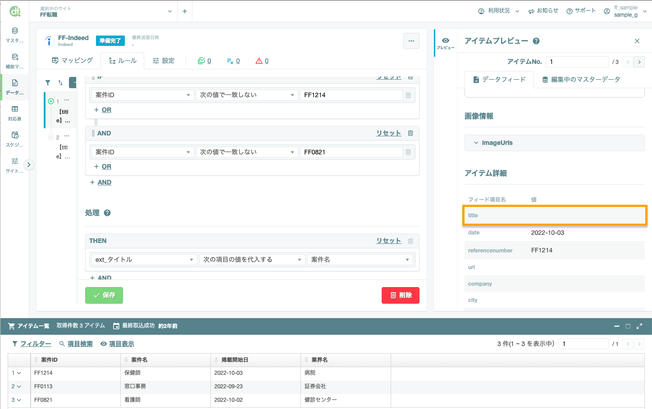Click the dfplus logo icon
Screen dimensions: 652x409
[x=15, y=11]
